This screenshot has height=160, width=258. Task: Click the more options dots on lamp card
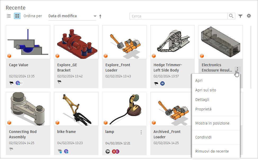pos(141,132)
